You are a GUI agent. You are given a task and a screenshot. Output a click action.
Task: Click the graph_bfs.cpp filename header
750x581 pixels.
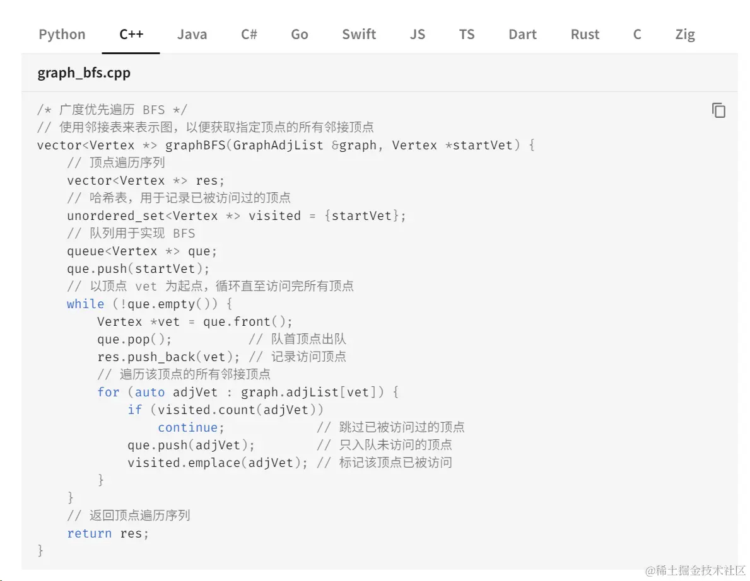click(x=84, y=72)
